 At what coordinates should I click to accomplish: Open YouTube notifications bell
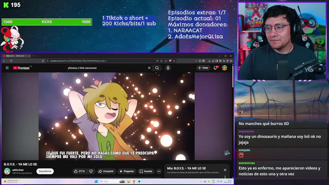[215, 68]
